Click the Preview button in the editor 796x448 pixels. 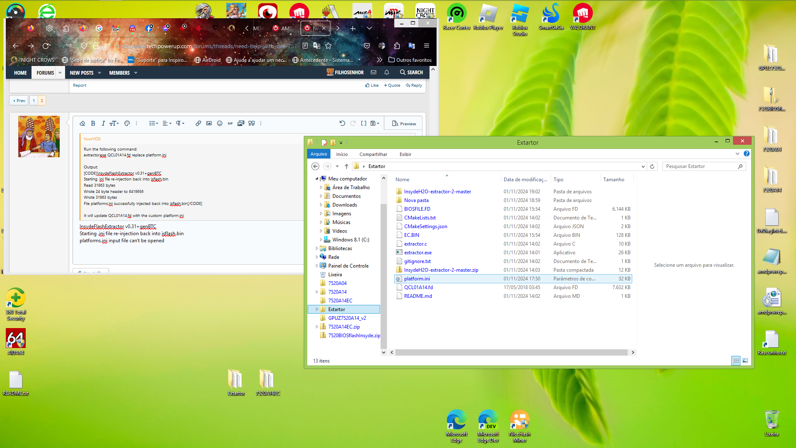pyautogui.click(x=404, y=124)
